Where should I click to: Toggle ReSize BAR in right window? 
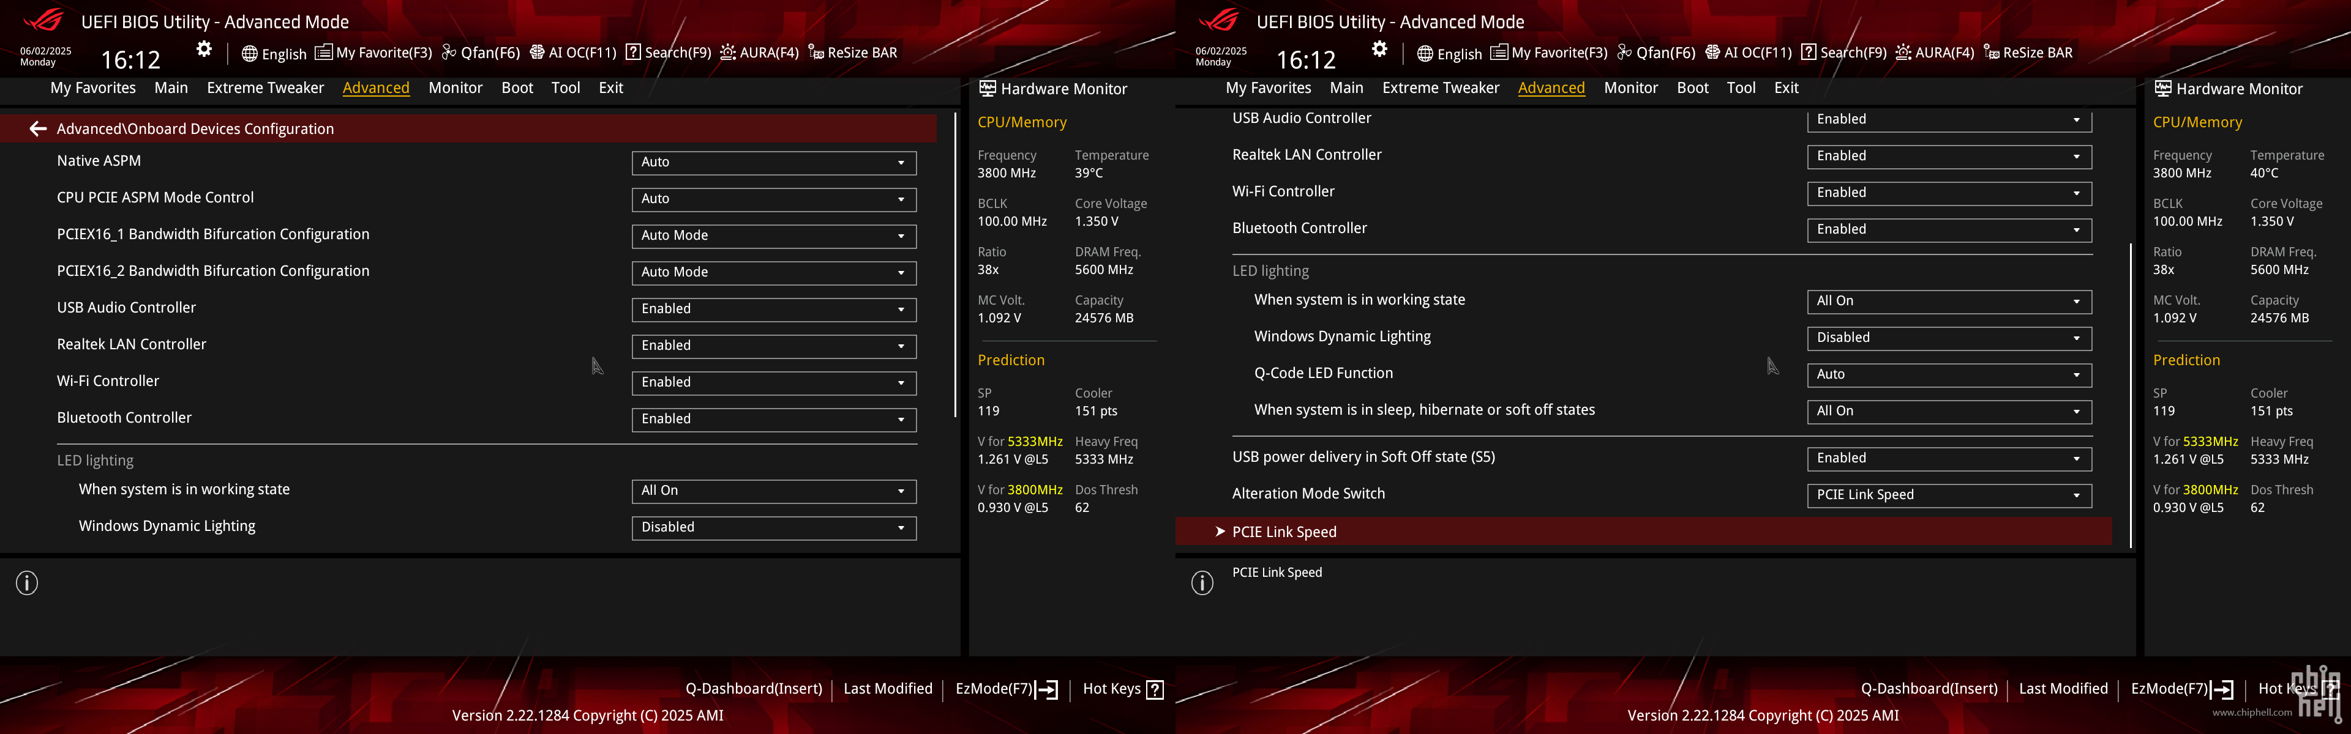[2028, 53]
